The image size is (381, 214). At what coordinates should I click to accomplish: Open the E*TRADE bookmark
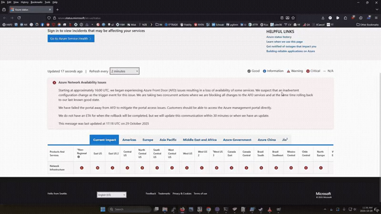pos(171,24)
